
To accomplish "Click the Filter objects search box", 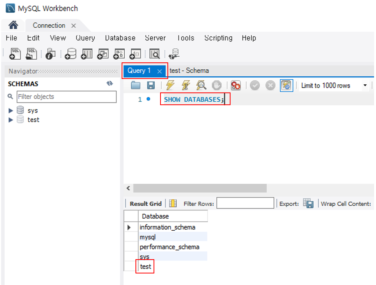I will tap(67, 97).
